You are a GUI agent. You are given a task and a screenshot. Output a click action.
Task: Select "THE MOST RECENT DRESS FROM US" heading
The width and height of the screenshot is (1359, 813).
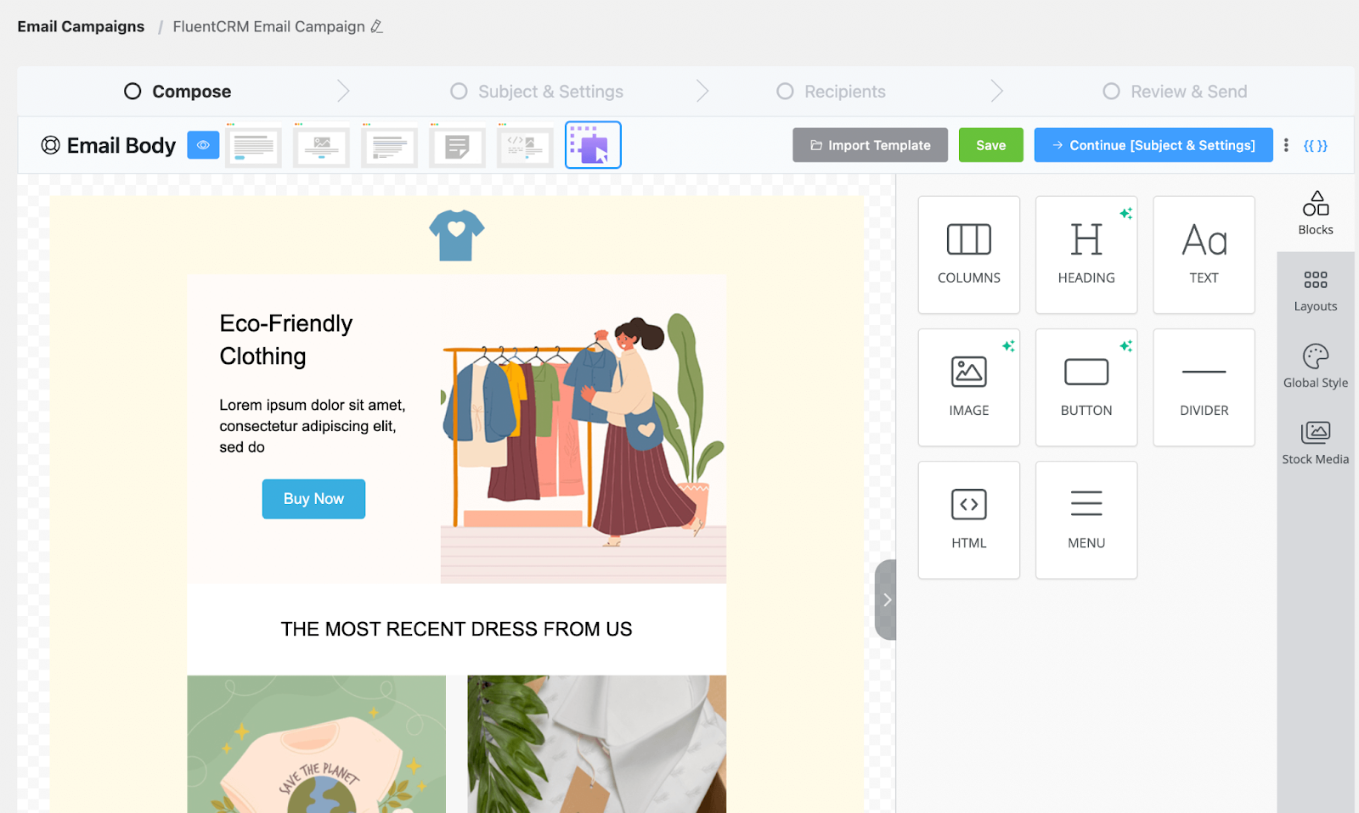[457, 629]
